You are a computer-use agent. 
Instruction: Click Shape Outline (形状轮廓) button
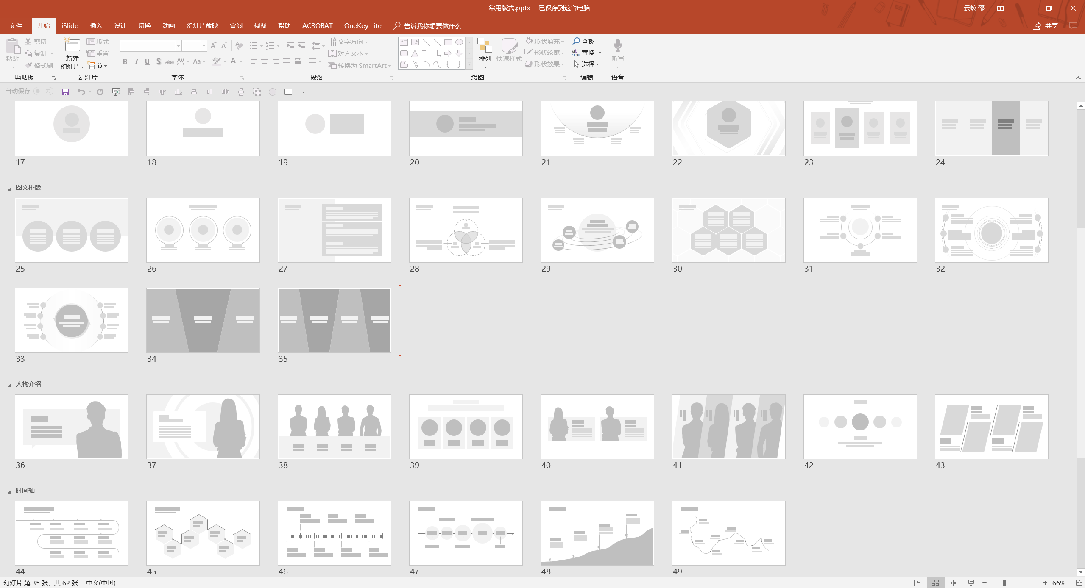[545, 53]
